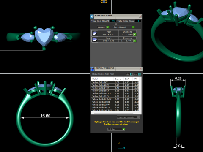
Task: Click the green Save Report arrow
Action: click(x=133, y=27)
